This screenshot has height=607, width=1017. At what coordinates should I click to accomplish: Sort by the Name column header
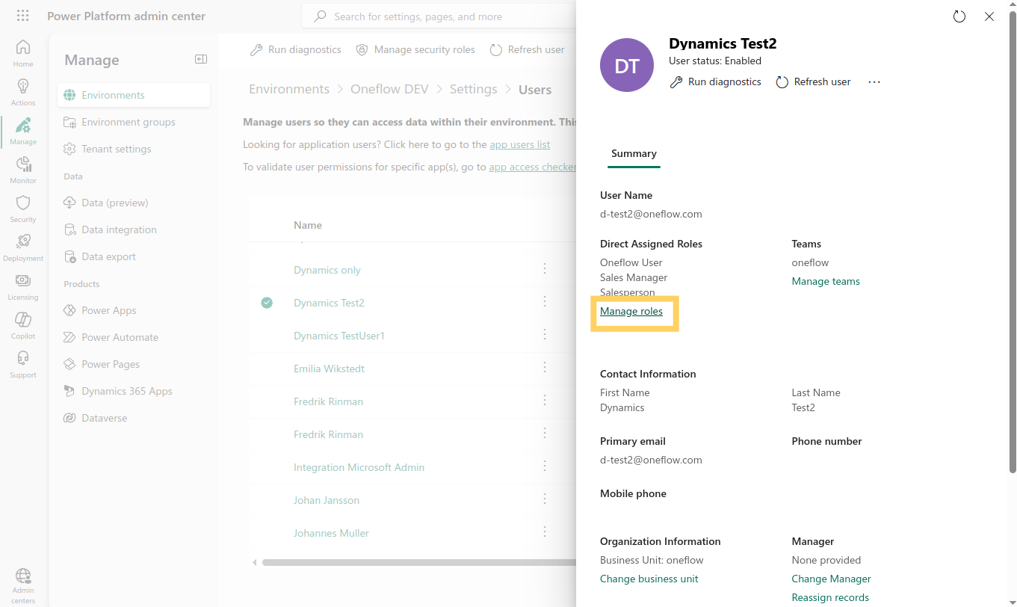[308, 225]
